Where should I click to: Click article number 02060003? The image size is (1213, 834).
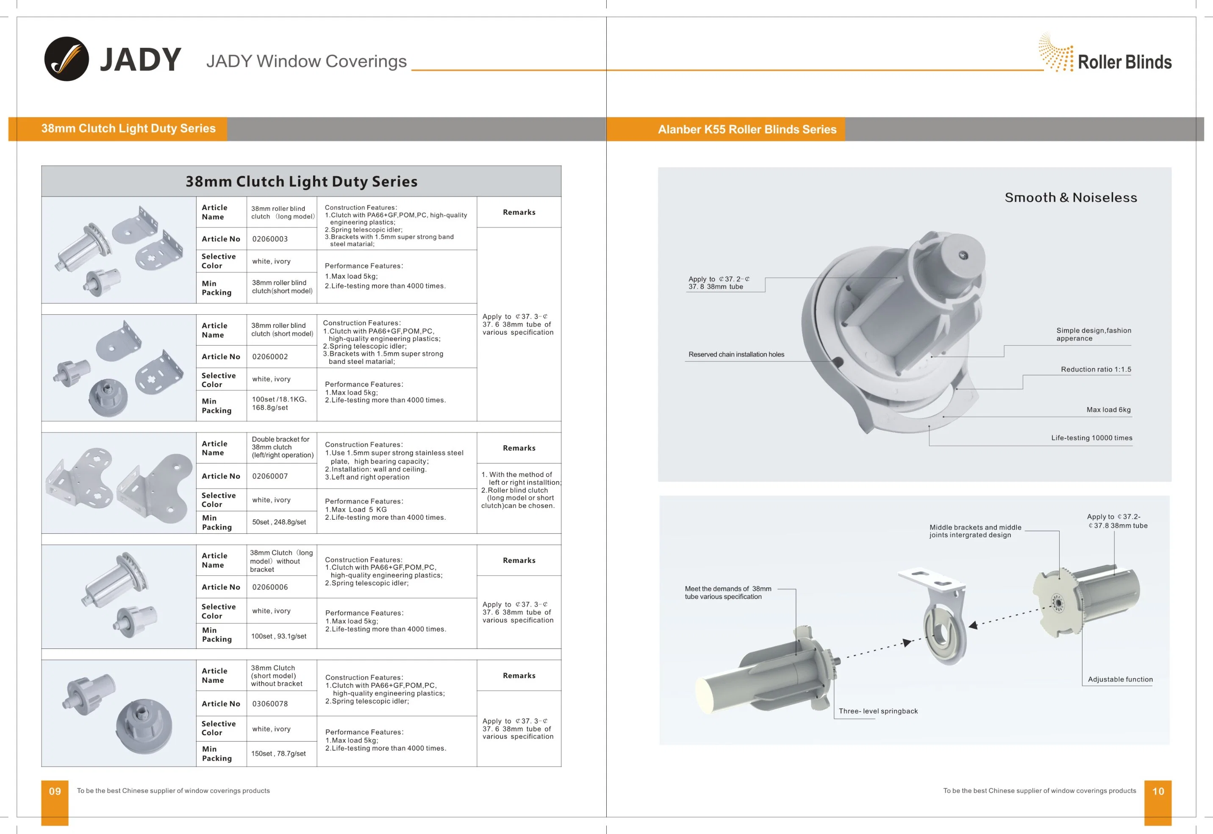269,239
